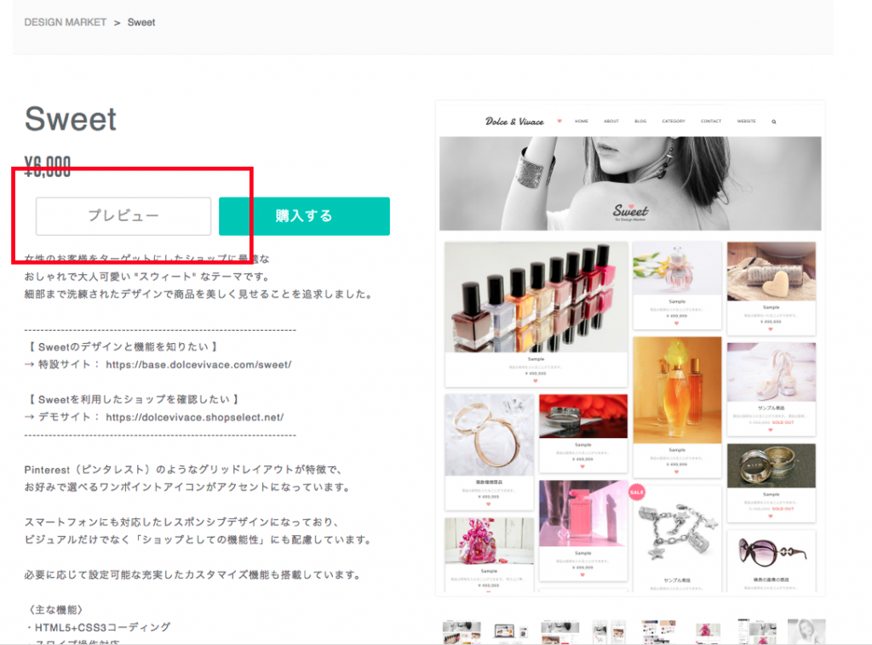Select the laptop mockup thumbnail
Viewport: 872px width, 645px height.
pos(510,631)
